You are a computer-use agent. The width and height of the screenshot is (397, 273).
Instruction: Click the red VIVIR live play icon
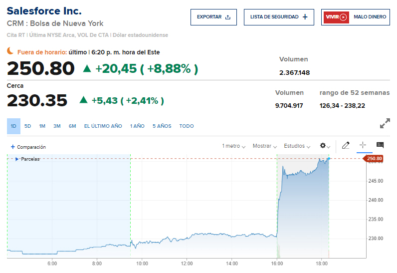[336, 17]
